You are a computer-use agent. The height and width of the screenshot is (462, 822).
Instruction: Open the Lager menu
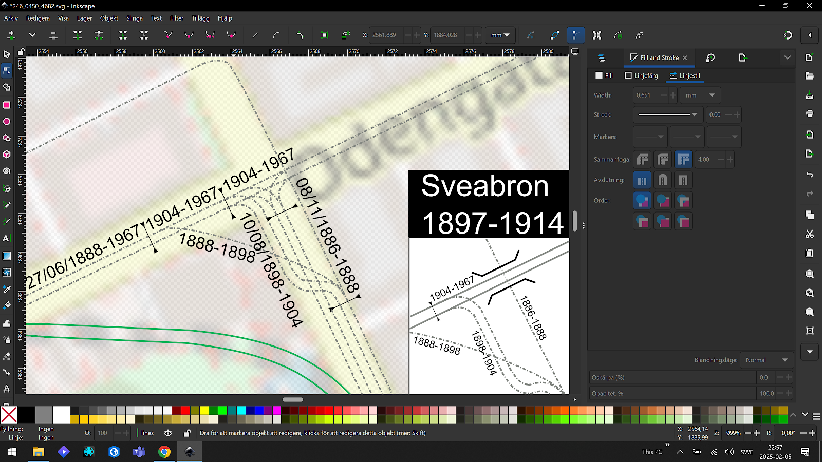[x=84, y=18]
